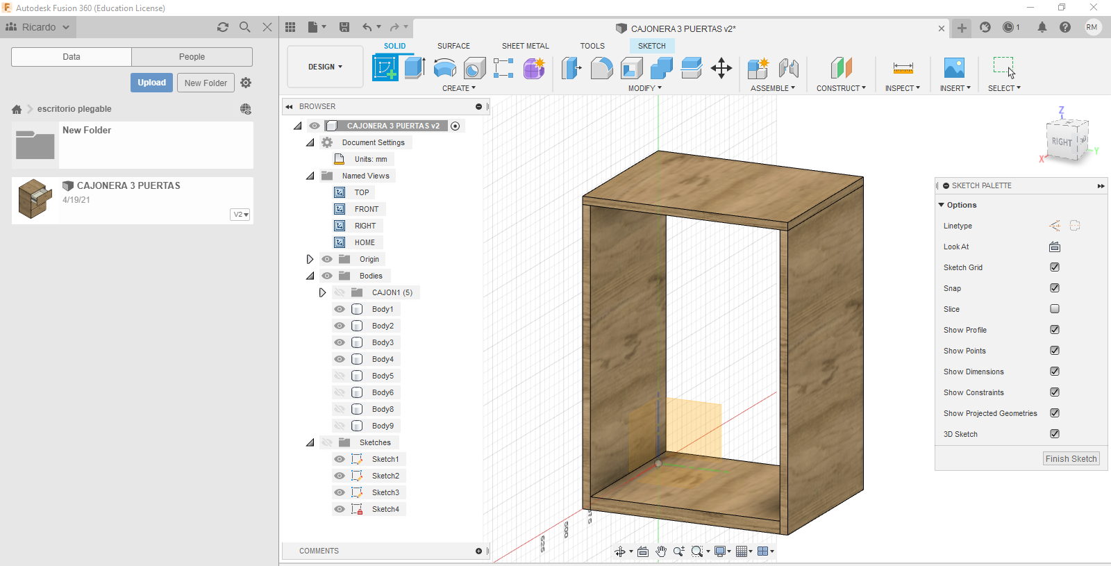The height and width of the screenshot is (566, 1111).
Task: Click the Save icon in the toolbar
Action: [344, 27]
